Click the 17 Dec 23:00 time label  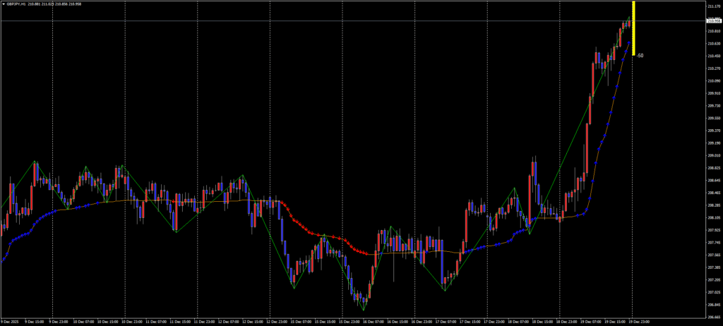(494, 322)
